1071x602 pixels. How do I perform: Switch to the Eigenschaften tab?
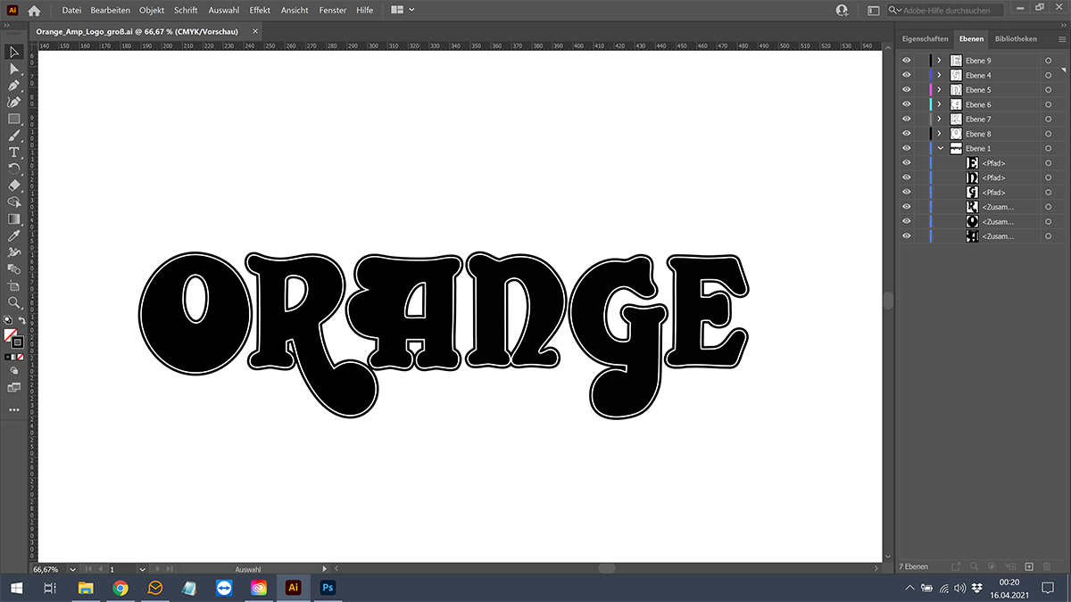[x=924, y=39]
